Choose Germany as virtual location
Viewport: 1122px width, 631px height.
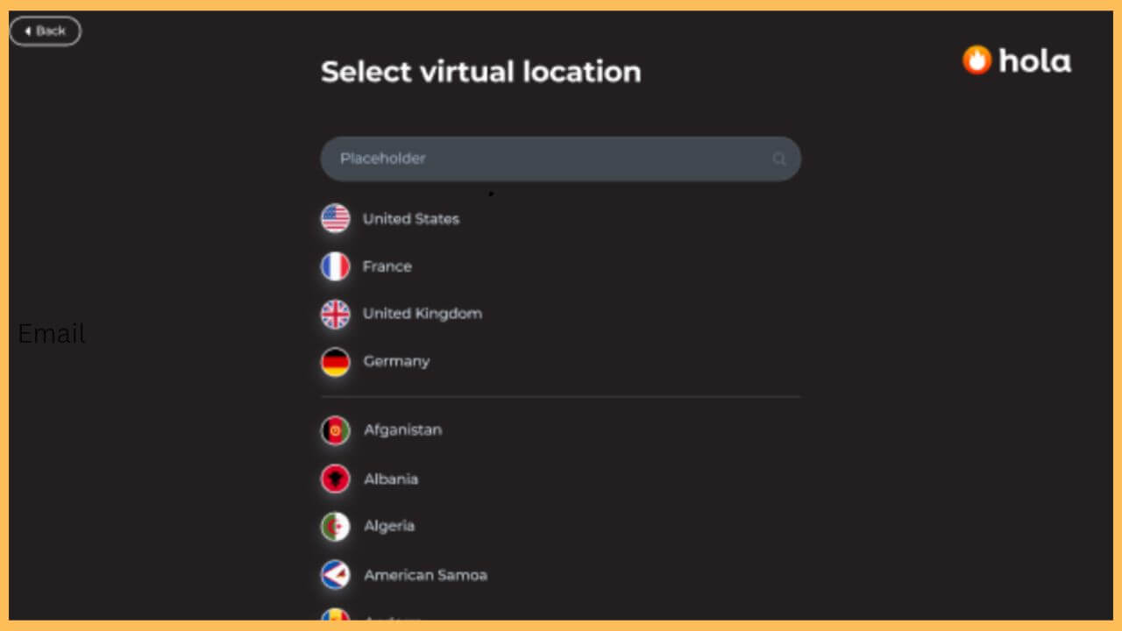(x=396, y=360)
